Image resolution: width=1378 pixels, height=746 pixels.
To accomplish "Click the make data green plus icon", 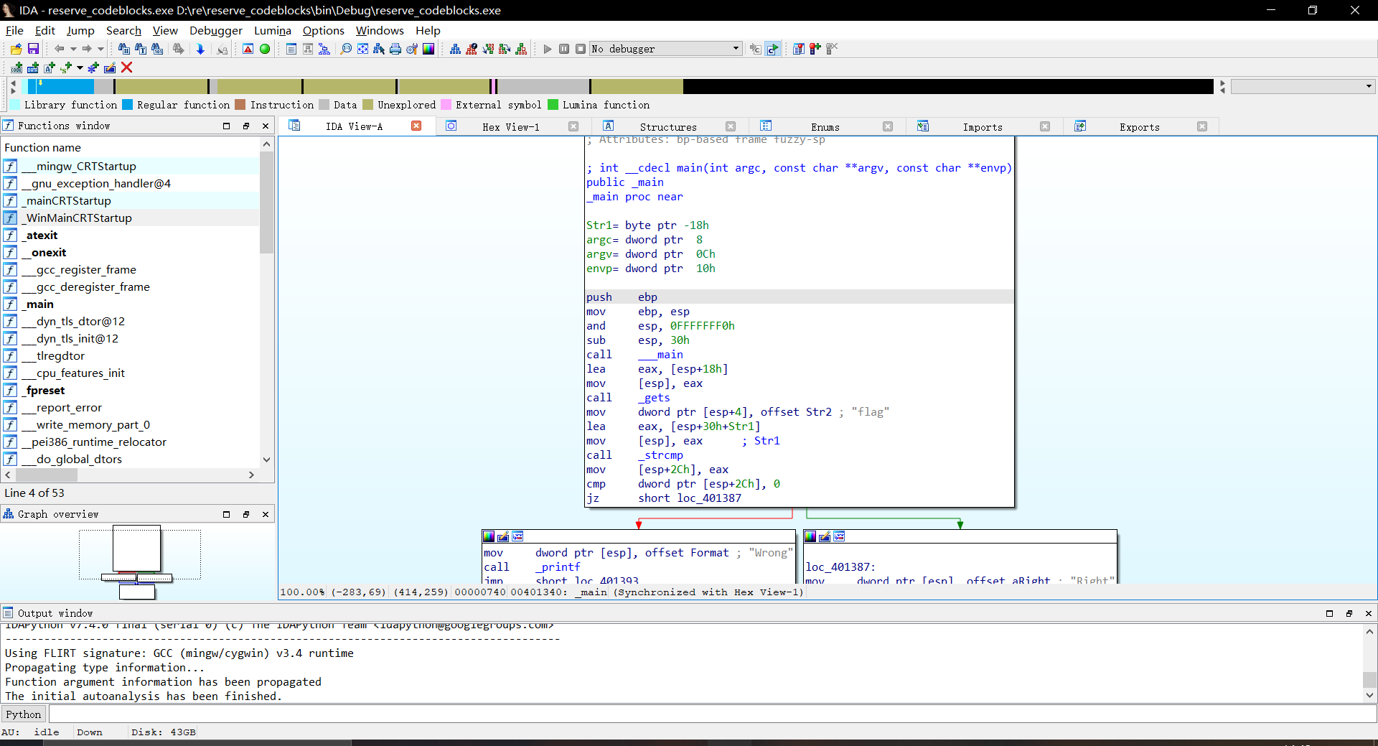I will pos(32,67).
